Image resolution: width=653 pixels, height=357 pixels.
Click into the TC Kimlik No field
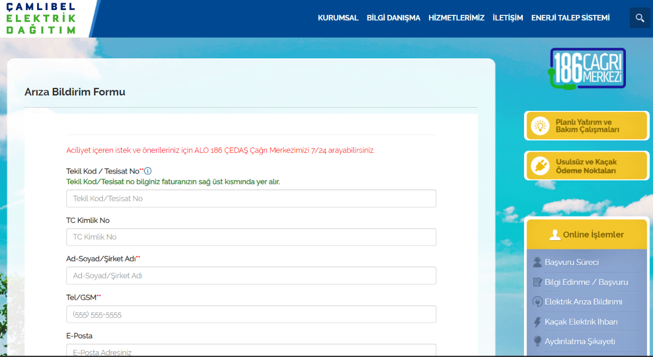pyautogui.click(x=251, y=237)
